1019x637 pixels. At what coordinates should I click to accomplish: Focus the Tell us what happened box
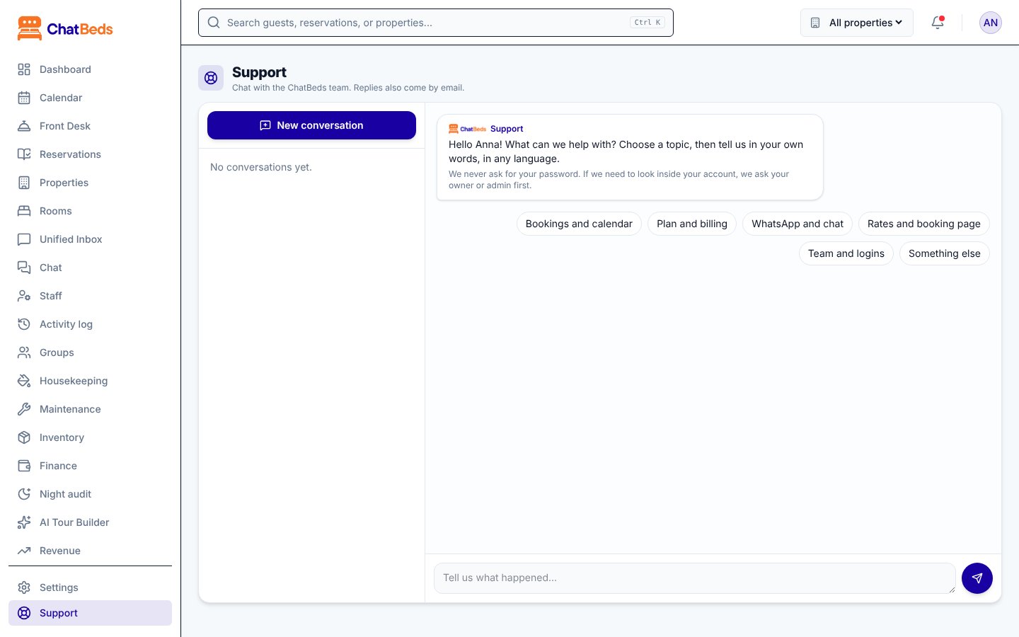click(695, 578)
